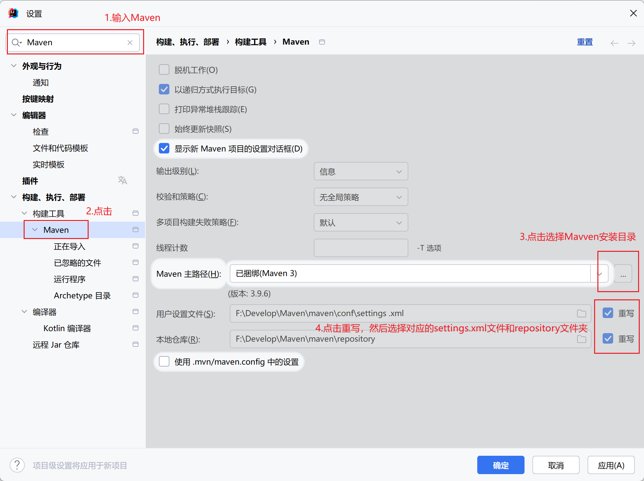Select 按键映射 in settings tree
The height and width of the screenshot is (481, 644).
(38, 99)
